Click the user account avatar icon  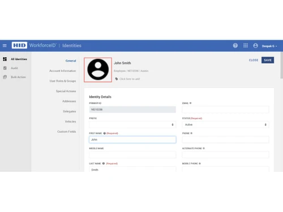tap(255, 46)
